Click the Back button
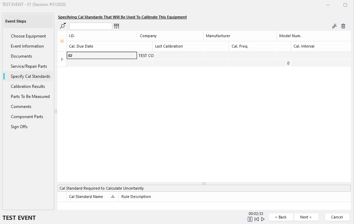Viewport: 354px width, 224px height. click(x=281, y=217)
